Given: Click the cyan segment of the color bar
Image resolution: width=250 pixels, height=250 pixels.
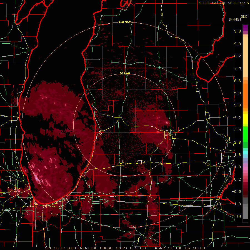Looking at the screenshot, I should point(245,152).
